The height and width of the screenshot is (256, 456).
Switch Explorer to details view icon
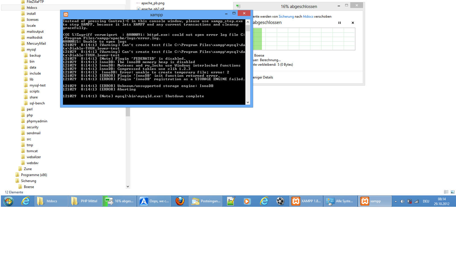[x=446, y=192]
